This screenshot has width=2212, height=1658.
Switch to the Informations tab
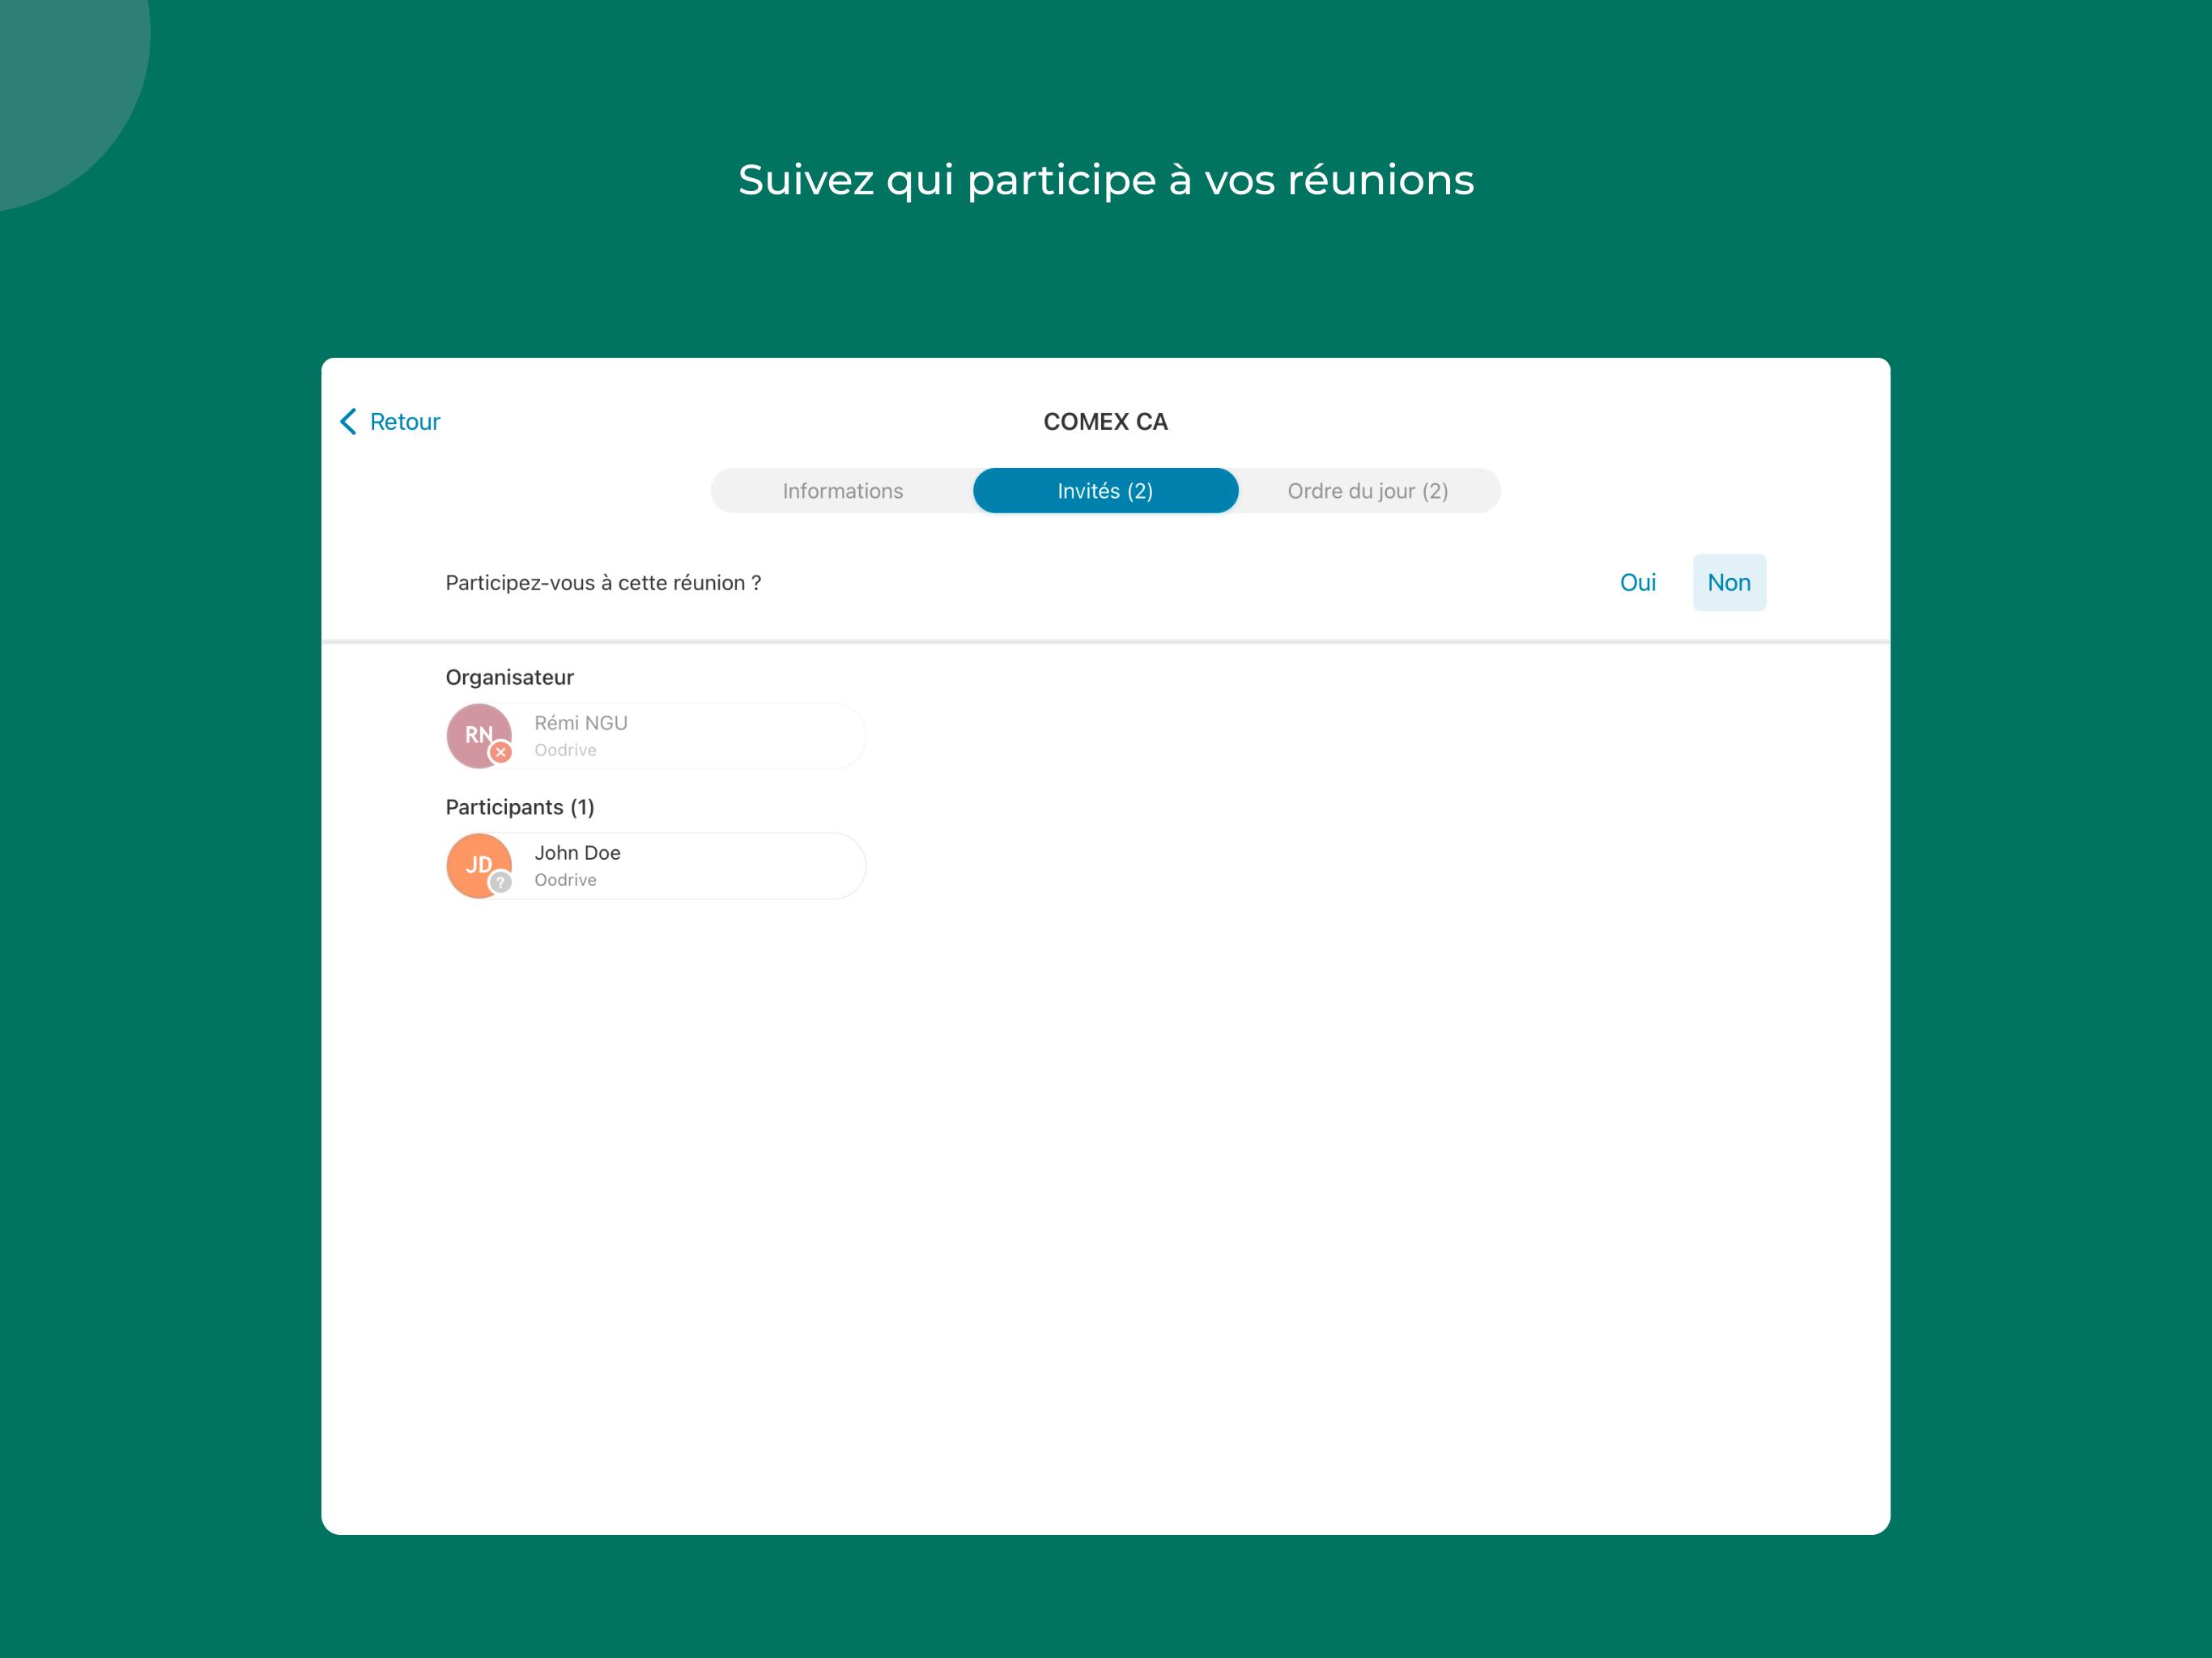pyautogui.click(x=842, y=490)
